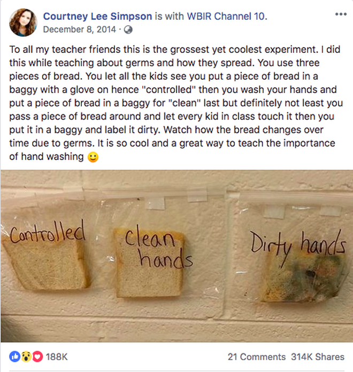Image resolution: width=353 pixels, height=372 pixels.
Task: Click the smiley emoji ending the post
Action: pos(93,158)
